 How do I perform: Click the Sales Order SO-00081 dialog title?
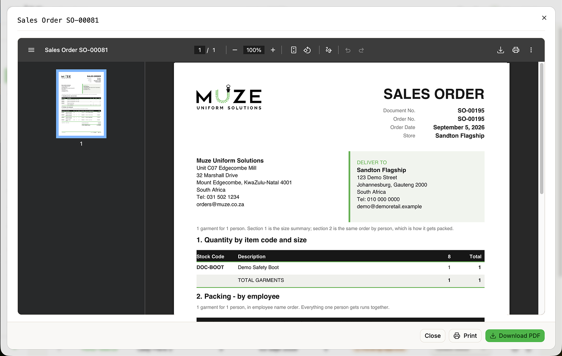[58, 20]
